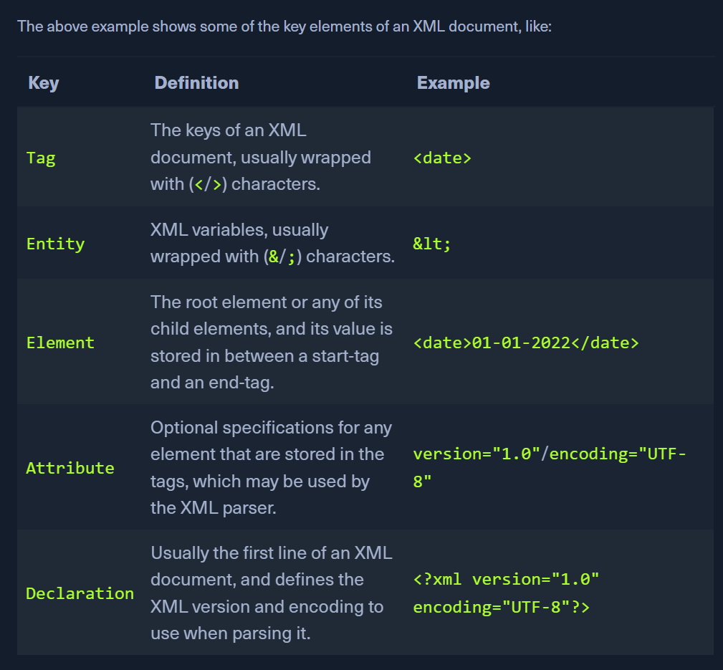Click the Example column header
Image resolution: width=723 pixels, height=670 pixels.
tap(453, 83)
